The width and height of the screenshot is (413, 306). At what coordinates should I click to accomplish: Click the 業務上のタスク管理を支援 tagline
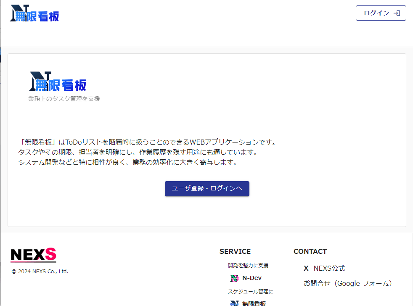[x=64, y=99]
